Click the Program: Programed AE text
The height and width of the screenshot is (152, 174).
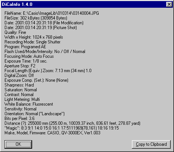[x=25, y=47]
